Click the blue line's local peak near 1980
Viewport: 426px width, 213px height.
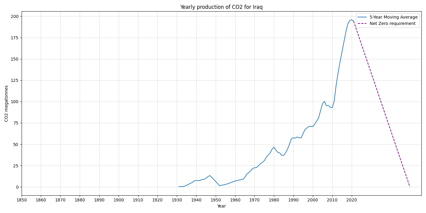(x=274, y=147)
